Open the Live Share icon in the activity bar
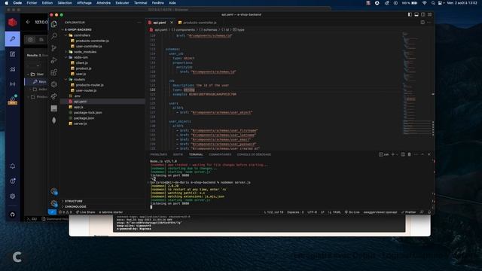Viewport: 482px width, 271px height. (54, 96)
